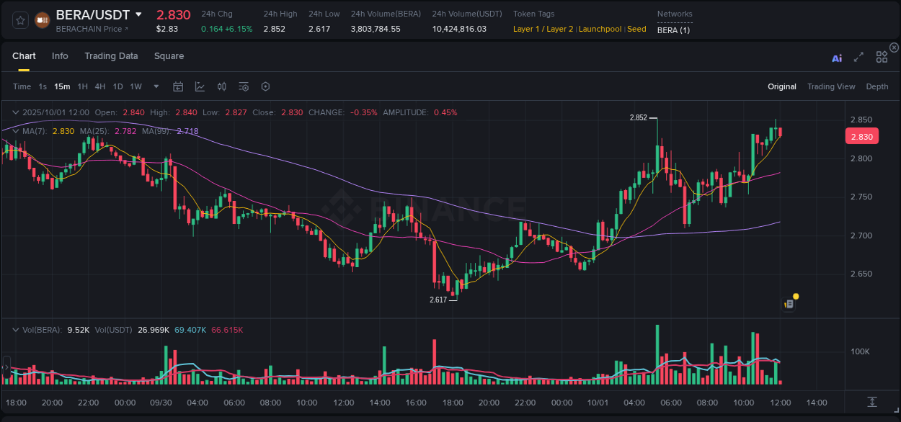This screenshot has width=901, height=422.
Task: Open the chart layout grid icon
Action: [882, 57]
